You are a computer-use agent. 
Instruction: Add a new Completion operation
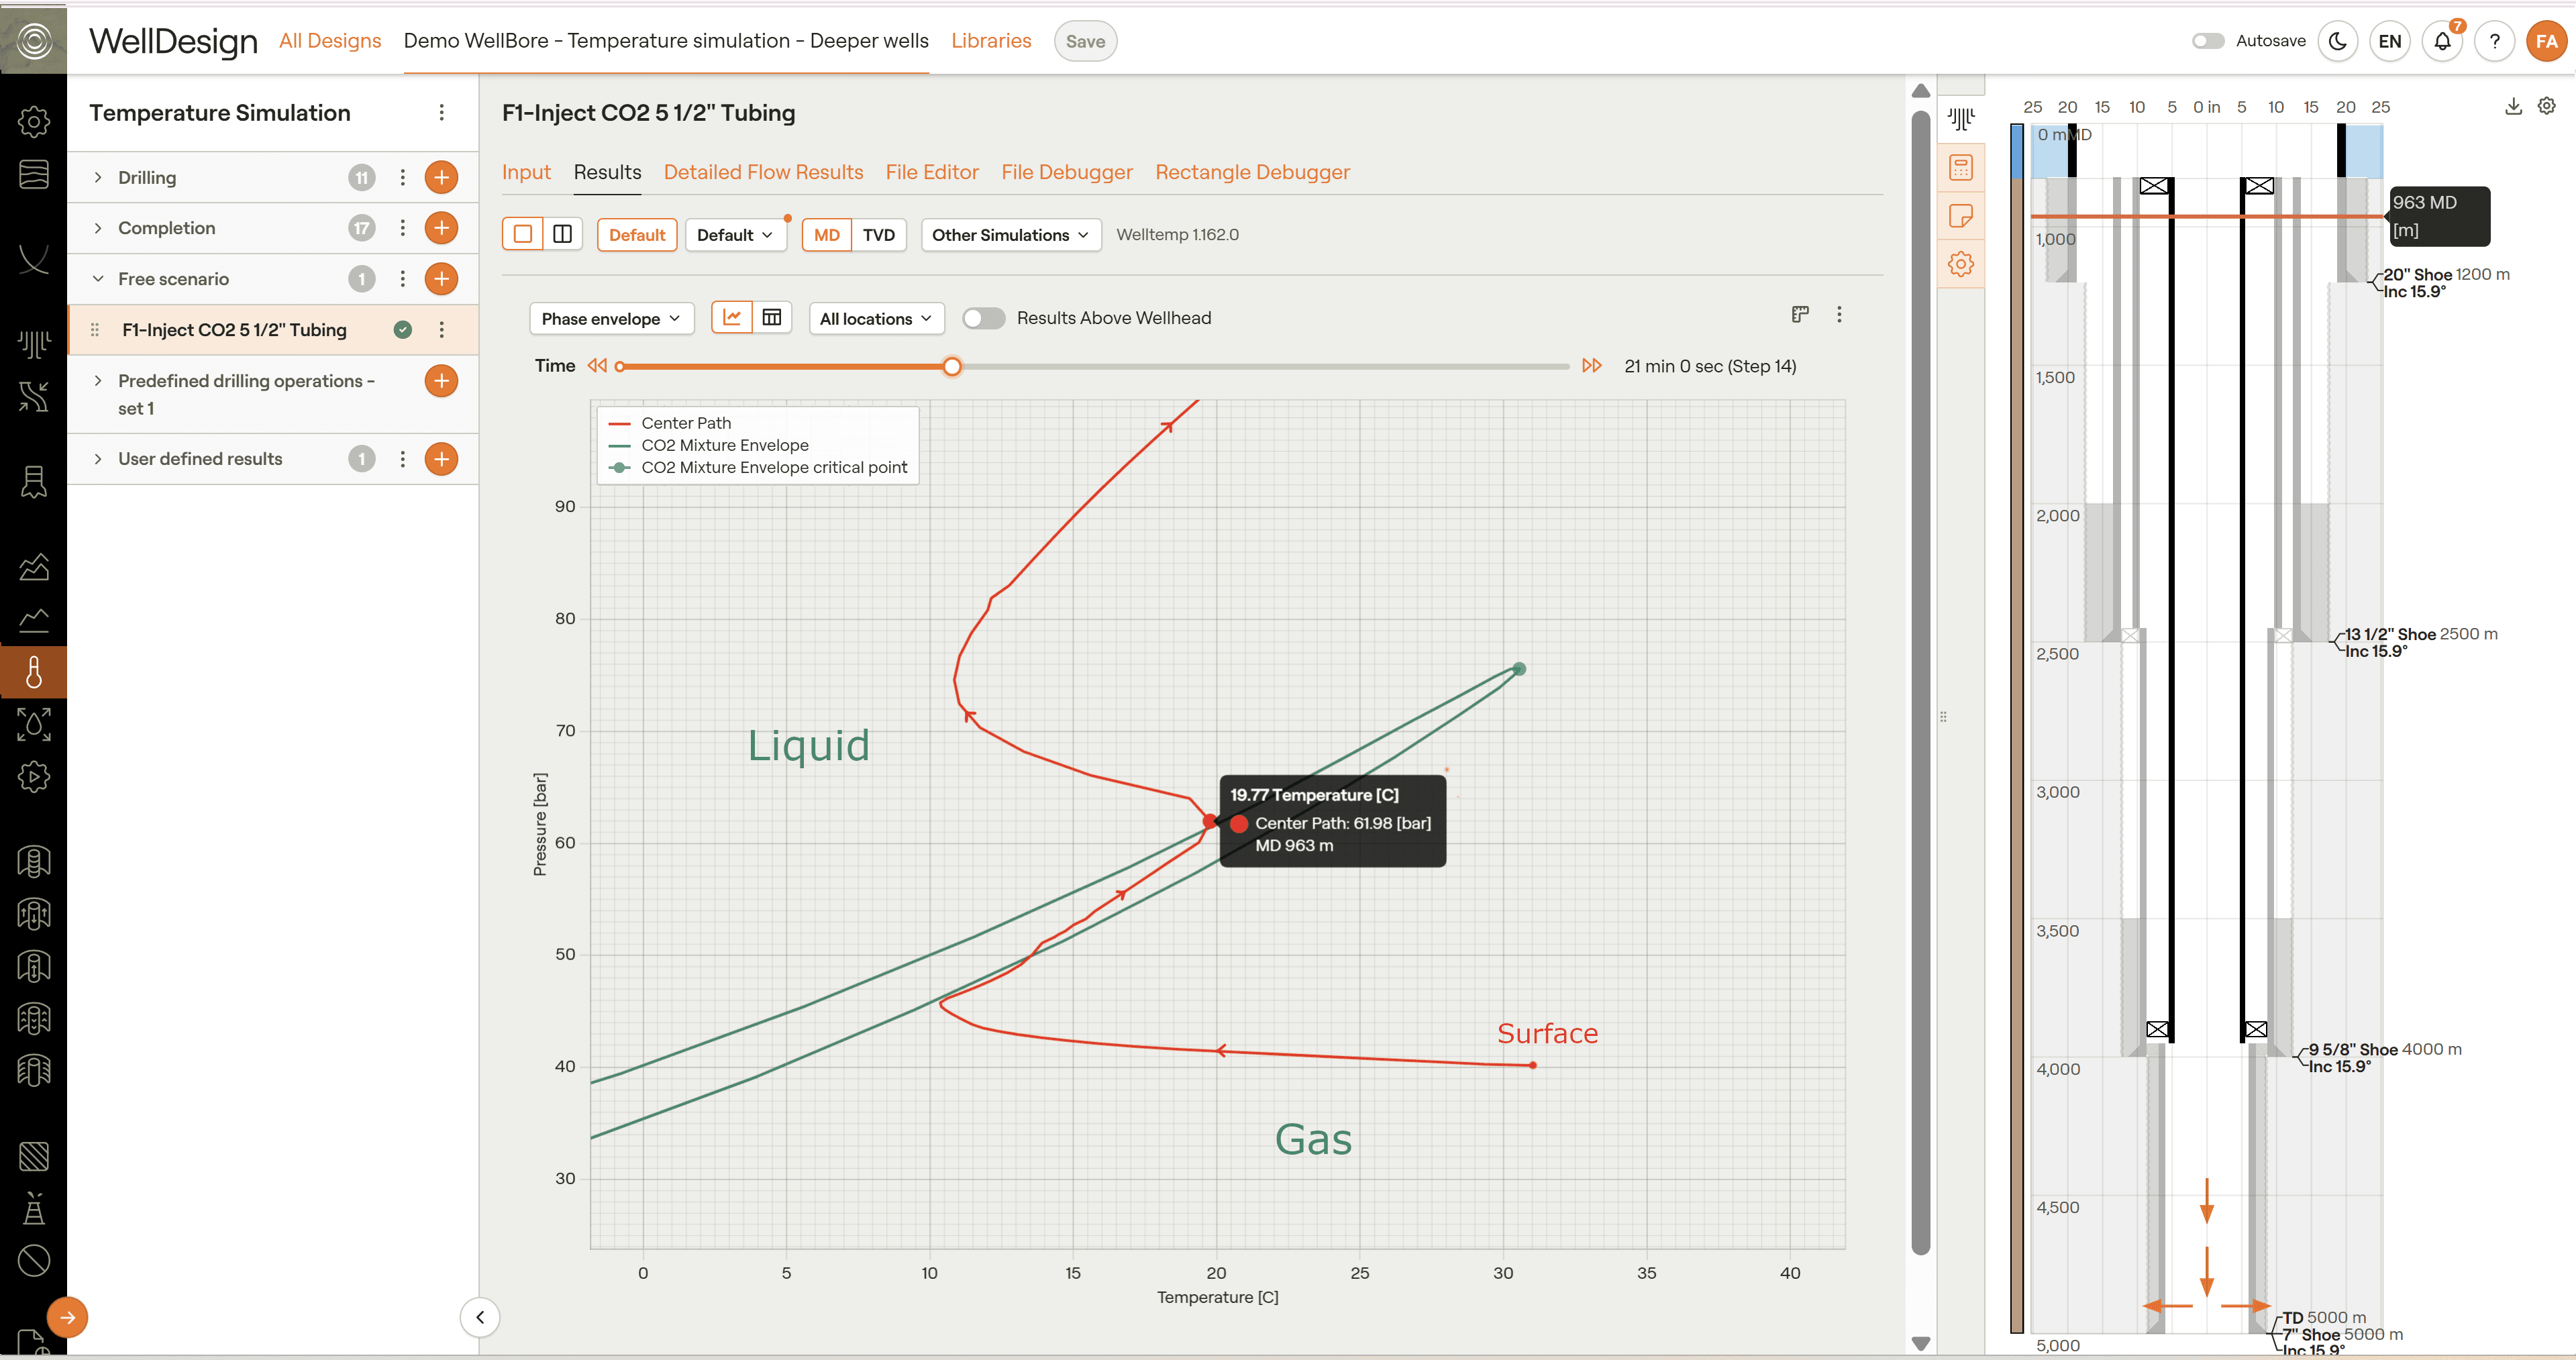441,228
